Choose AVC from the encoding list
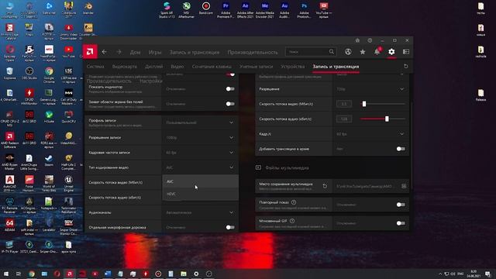Image resolution: width=496 pixels, height=279 pixels. [200, 181]
